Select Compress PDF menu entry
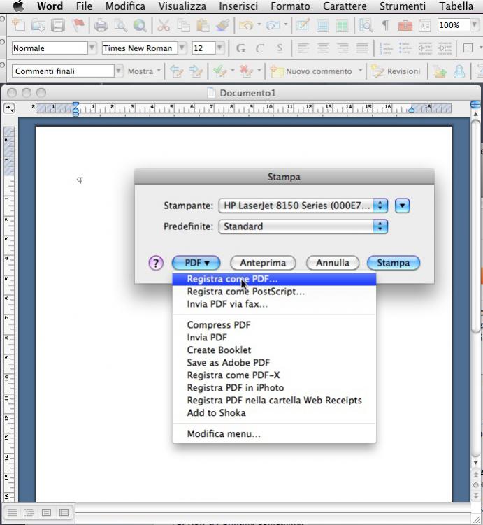The width and height of the screenshot is (483, 525). (274, 325)
